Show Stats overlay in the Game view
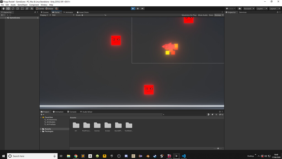Screen dimensions: 282x159 click(211, 15)
